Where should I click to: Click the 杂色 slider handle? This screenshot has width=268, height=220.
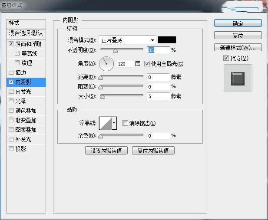coord(101,136)
